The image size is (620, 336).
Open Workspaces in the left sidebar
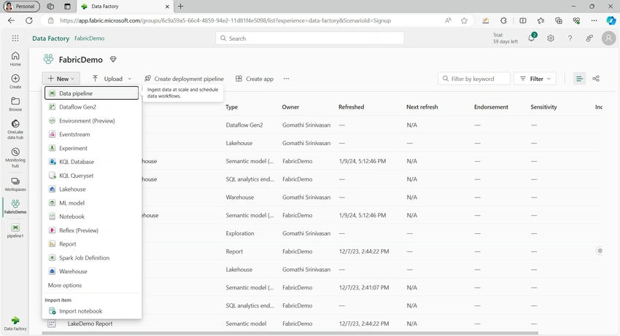[x=15, y=184]
